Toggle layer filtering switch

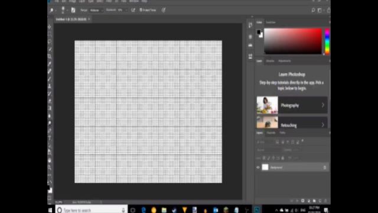[302, 141]
